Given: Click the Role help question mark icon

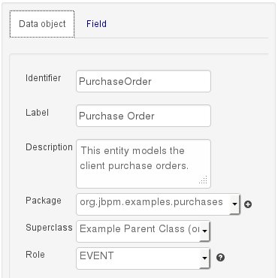Looking at the screenshot, I should click(x=220, y=258).
